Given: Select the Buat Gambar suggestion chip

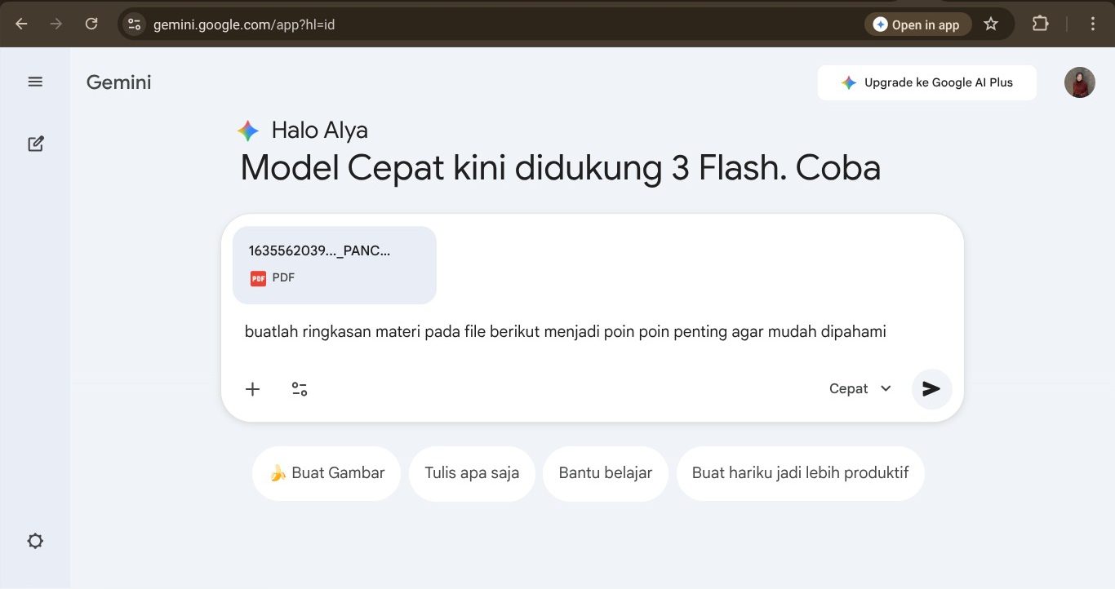Looking at the screenshot, I should pos(326,472).
